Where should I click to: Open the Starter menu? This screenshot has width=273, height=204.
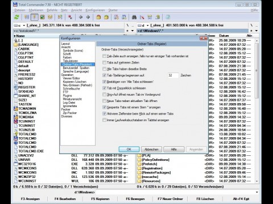point(113,10)
